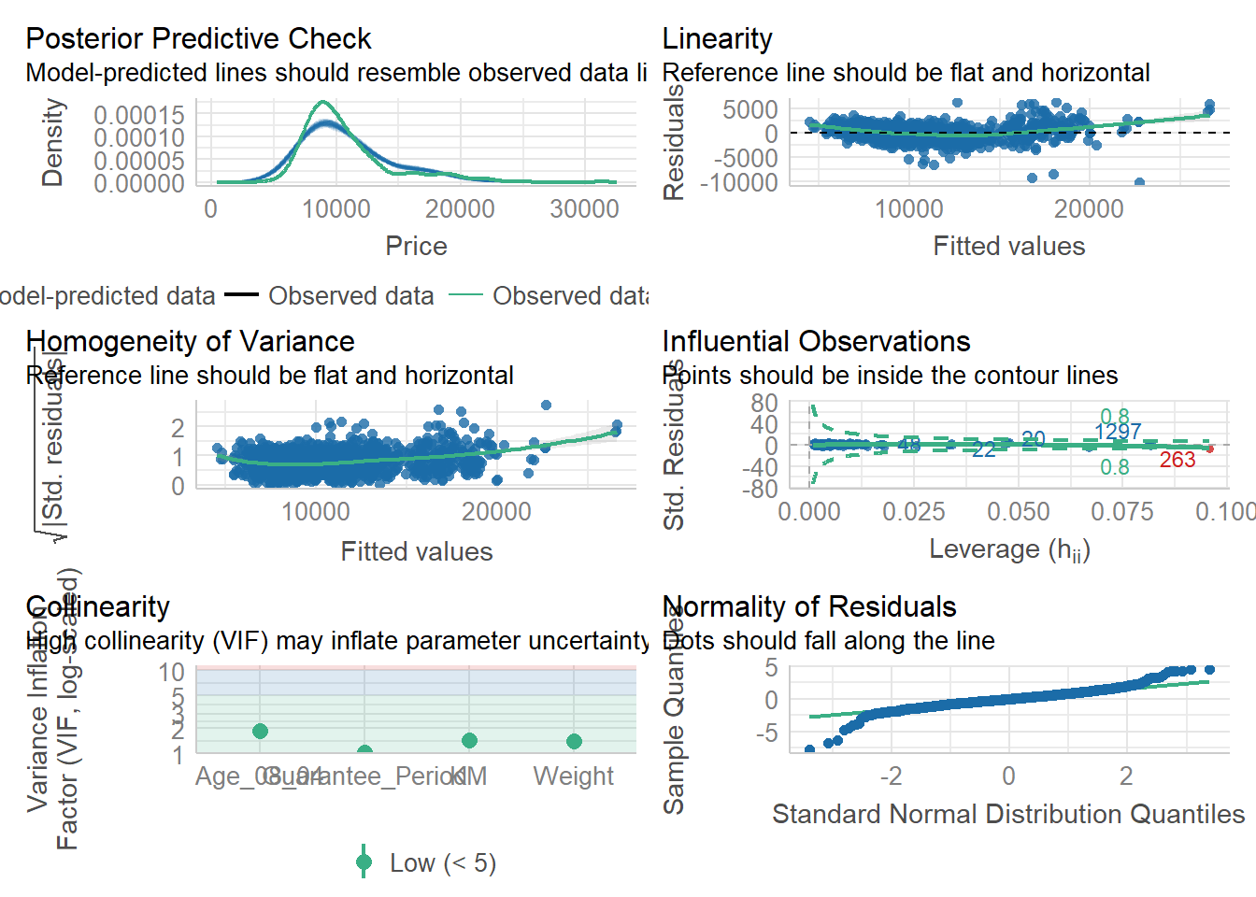Select the Influential Observations heading
1256x897 pixels.
(816, 341)
